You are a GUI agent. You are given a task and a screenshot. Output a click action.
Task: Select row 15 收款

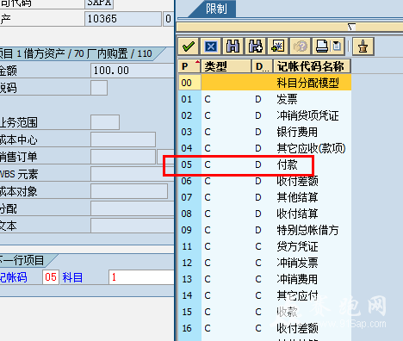[x=264, y=312]
